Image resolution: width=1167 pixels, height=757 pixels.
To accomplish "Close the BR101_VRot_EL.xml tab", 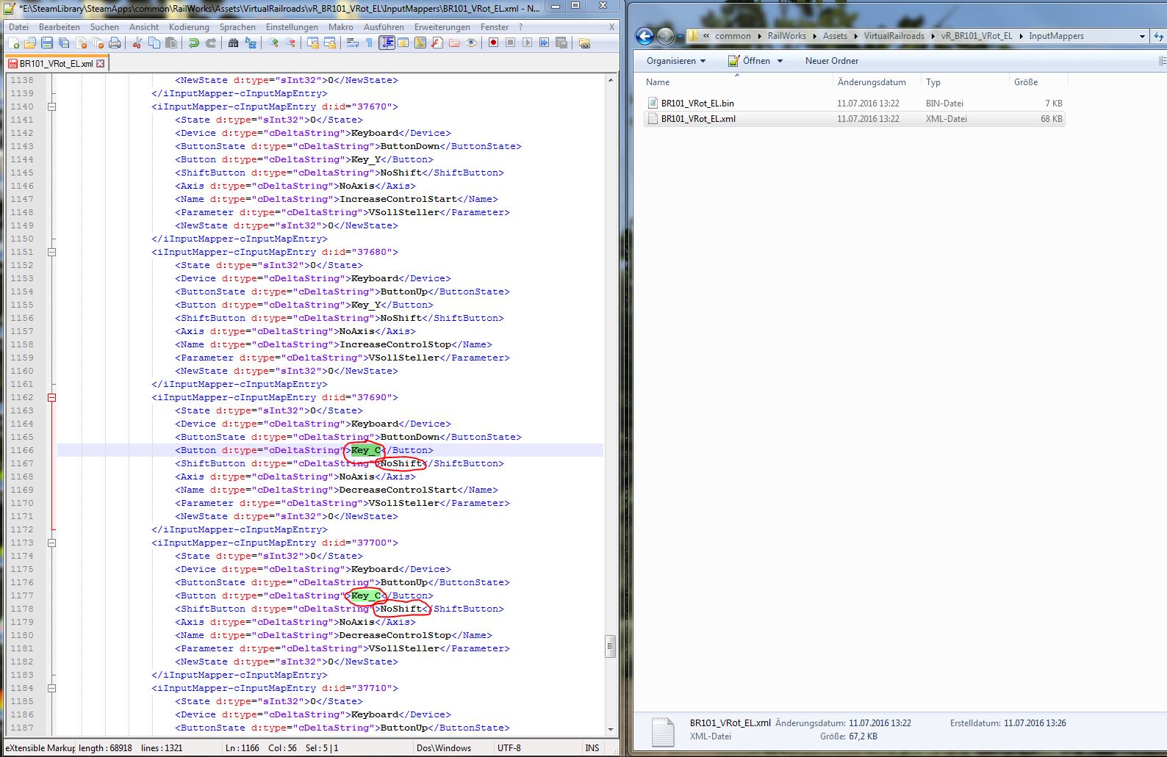I will pos(101,64).
